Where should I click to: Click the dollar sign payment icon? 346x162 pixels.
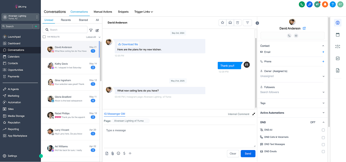point(124,153)
